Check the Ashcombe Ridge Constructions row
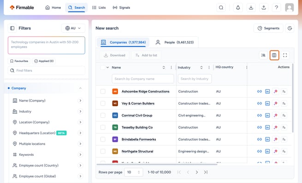 click(103, 91)
